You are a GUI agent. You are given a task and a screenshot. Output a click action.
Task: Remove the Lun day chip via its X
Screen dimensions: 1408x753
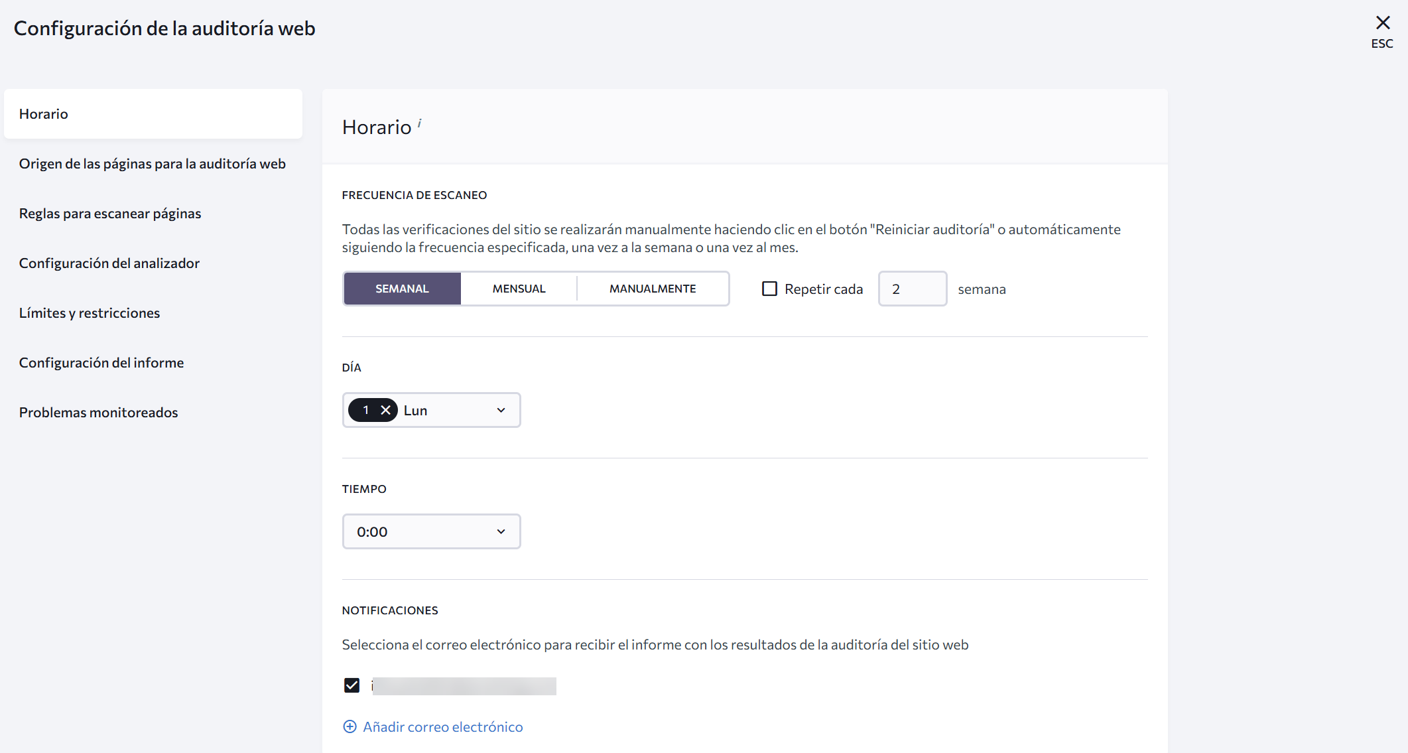385,410
